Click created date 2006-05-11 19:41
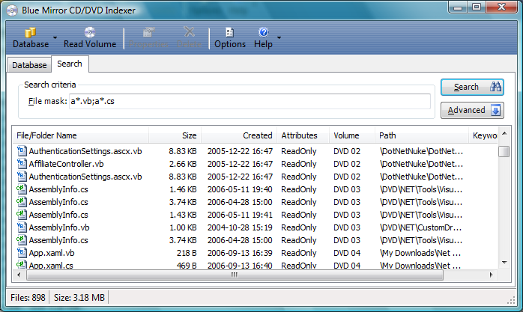 click(x=240, y=215)
